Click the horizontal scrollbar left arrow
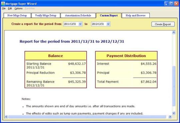The height and width of the screenshot is (123, 180). [x=6, y=117]
